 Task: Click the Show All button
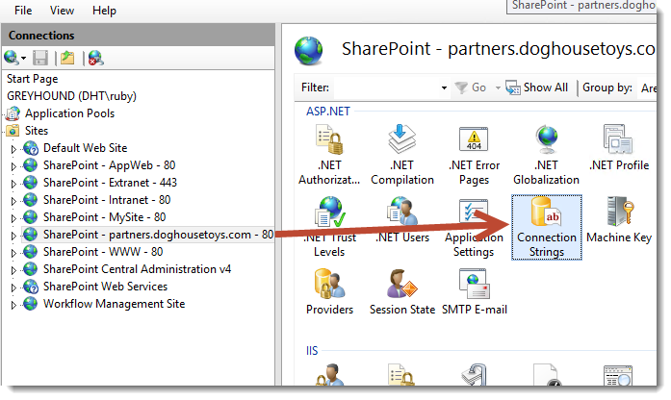pos(536,87)
